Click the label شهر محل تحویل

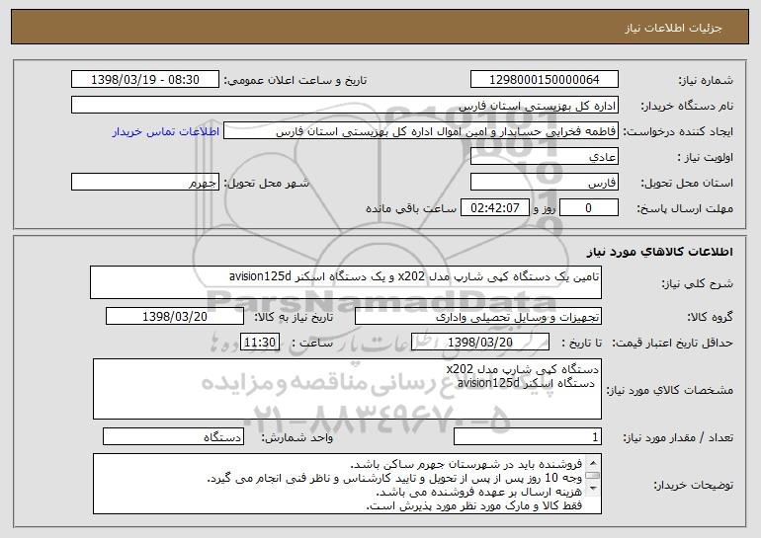266,183
